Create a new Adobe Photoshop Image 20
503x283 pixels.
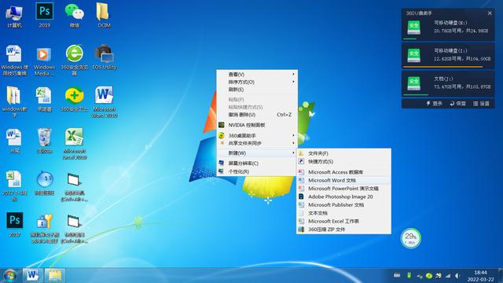coord(343,197)
